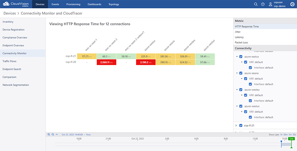Collapse the azure-westus tree node arrow
Image resolution: width=297 pixels, height=151 pixels.
[x=237, y=106]
